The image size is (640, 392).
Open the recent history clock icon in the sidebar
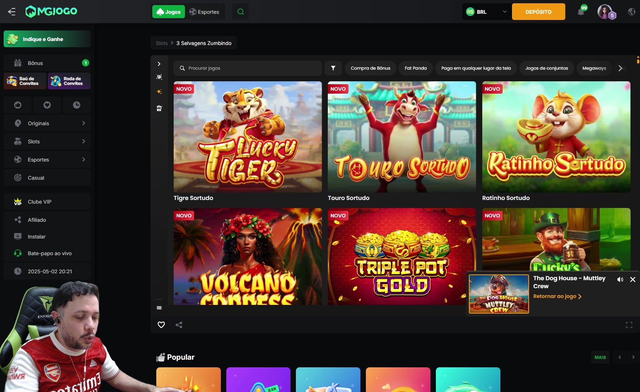(x=77, y=105)
